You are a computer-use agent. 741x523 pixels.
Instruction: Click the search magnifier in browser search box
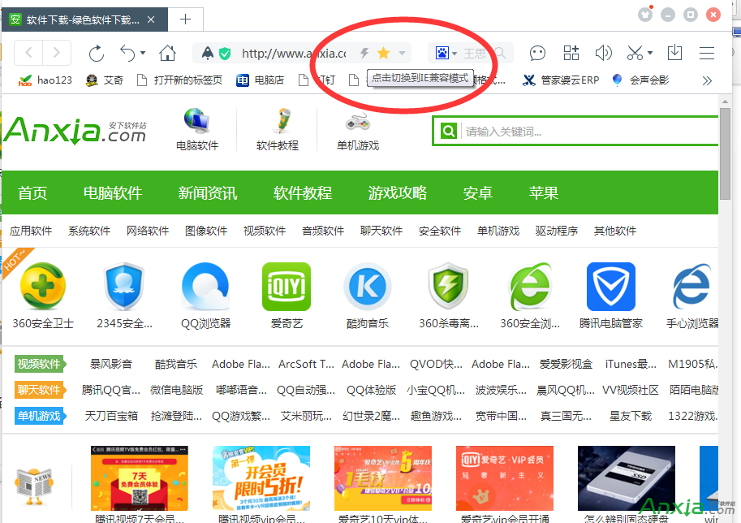(499, 53)
